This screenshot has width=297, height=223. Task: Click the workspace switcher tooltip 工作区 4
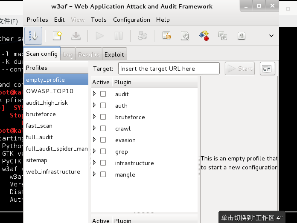(x=252, y=218)
